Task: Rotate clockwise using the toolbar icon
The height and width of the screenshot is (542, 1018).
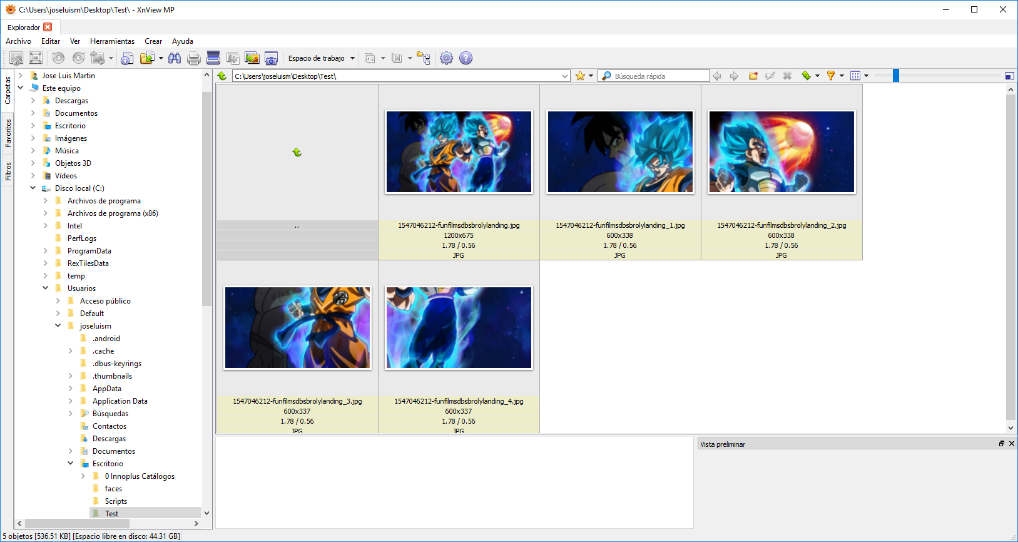Action: [x=78, y=58]
